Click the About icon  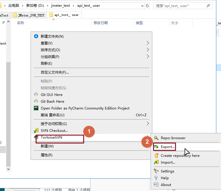pos(156,185)
